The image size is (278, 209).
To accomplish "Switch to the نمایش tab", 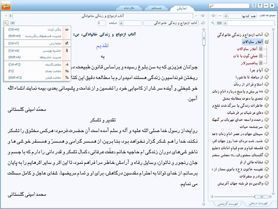I will tap(182, 8).
